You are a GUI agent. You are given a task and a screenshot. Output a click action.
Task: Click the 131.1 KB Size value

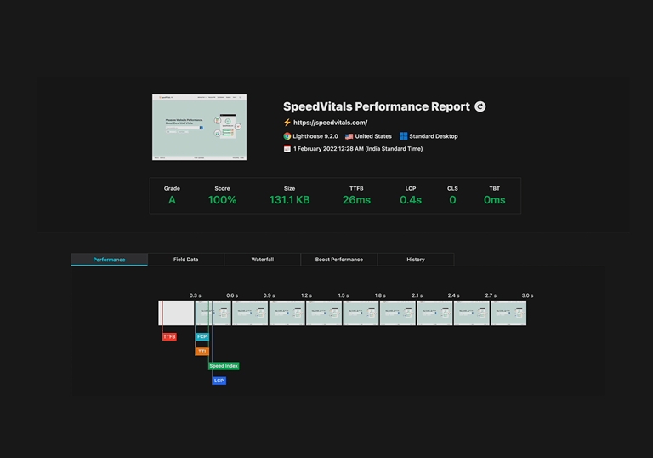289,200
